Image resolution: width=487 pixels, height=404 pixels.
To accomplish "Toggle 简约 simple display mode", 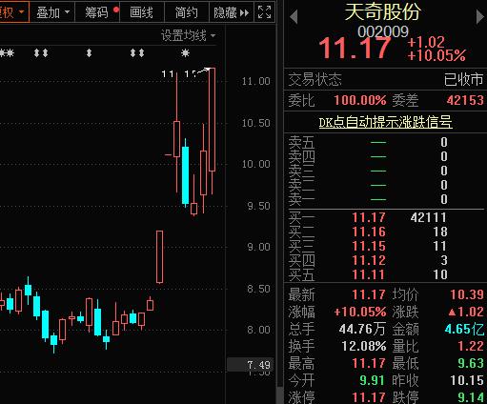I will click(x=187, y=12).
